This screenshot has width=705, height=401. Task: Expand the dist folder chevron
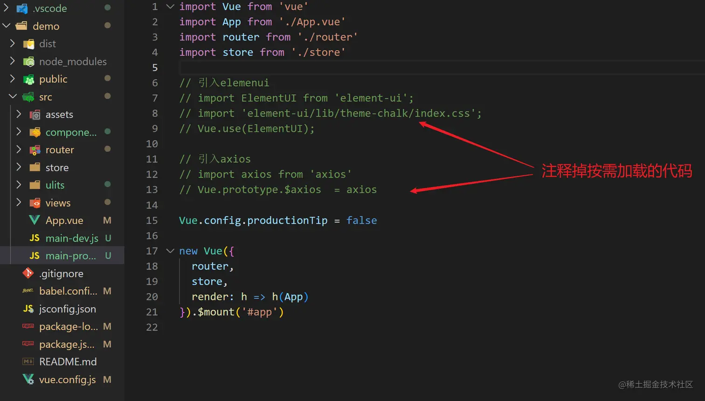pyautogui.click(x=13, y=43)
